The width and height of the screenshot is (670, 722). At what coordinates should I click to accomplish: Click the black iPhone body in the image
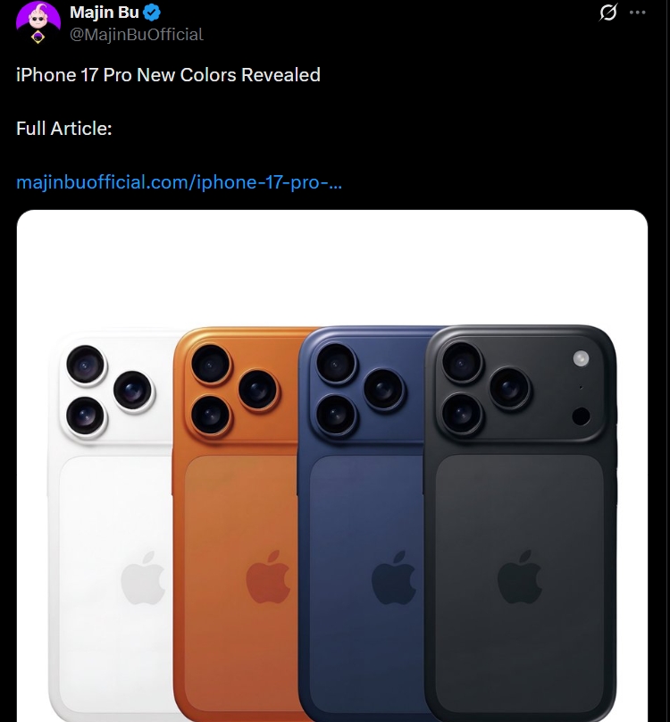point(520,525)
